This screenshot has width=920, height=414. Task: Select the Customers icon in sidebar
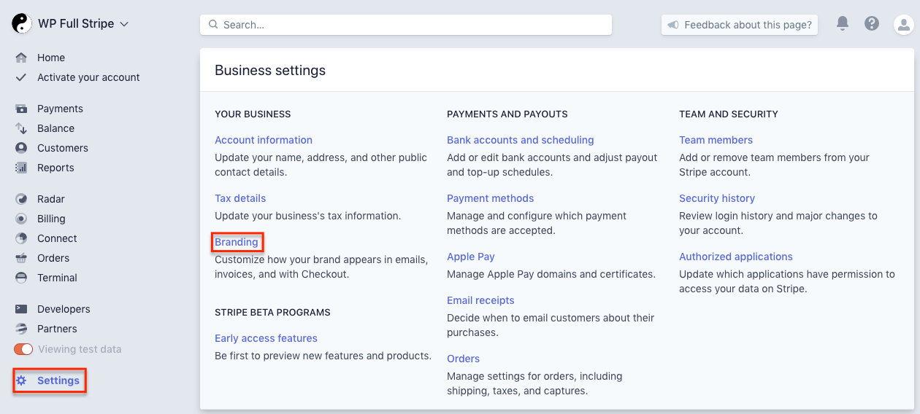22,148
